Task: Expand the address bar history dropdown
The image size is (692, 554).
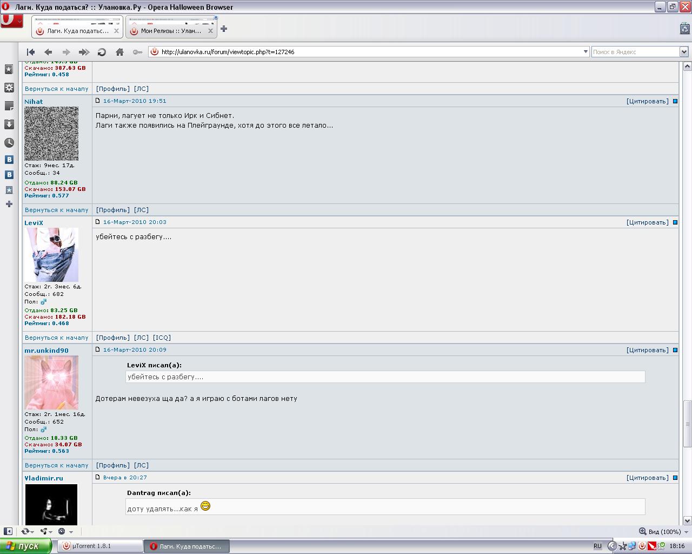Action: tap(585, 52)
